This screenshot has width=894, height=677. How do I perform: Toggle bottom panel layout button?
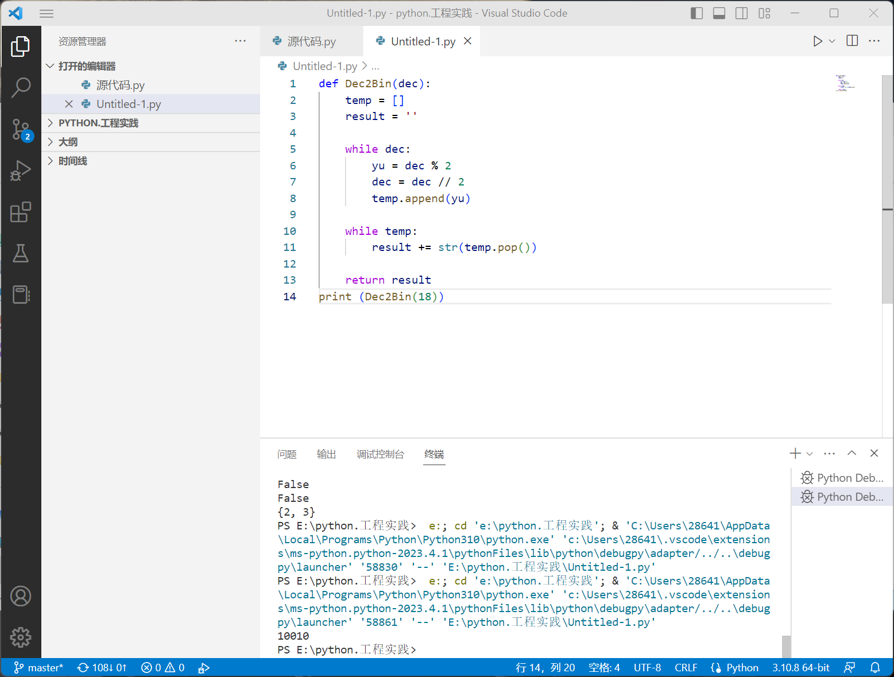[719, 13]
